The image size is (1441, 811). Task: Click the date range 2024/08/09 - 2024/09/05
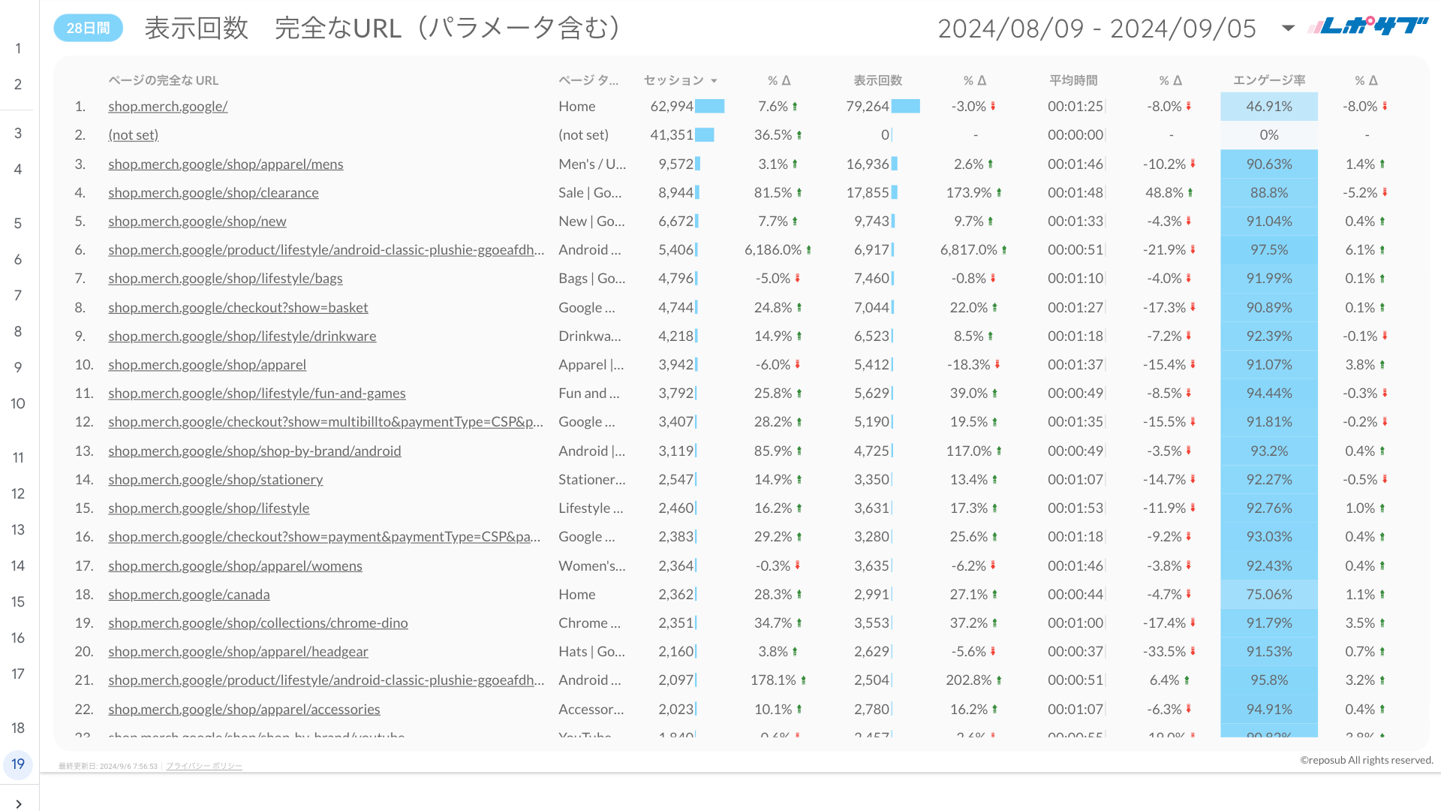1097,29
